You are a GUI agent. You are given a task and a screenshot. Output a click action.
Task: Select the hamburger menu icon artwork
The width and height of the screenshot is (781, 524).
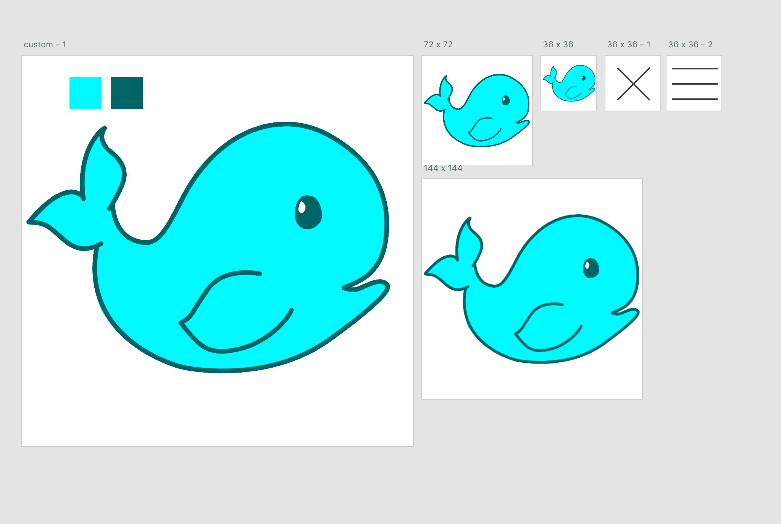coord(694,84)
